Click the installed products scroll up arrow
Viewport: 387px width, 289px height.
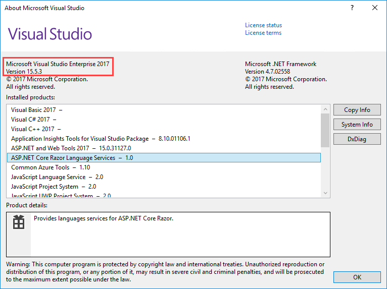coord(325,109)
